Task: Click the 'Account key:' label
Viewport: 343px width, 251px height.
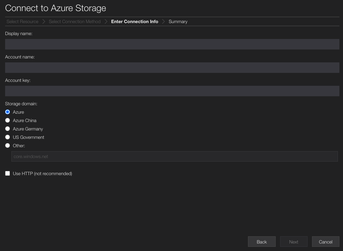Action: [x=18, y=80]
